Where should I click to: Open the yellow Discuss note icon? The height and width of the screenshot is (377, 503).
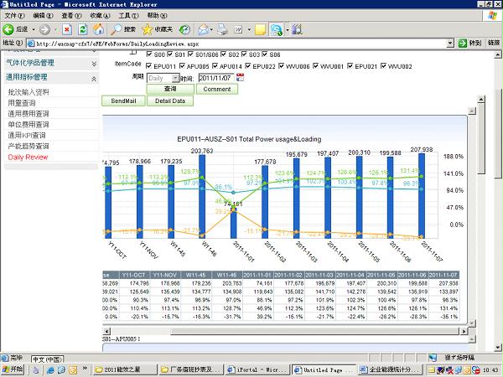tap(260, 30)
